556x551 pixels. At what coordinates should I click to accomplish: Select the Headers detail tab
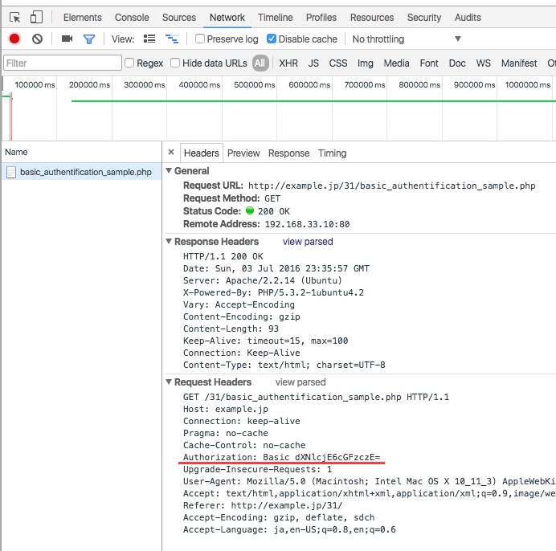202,153
